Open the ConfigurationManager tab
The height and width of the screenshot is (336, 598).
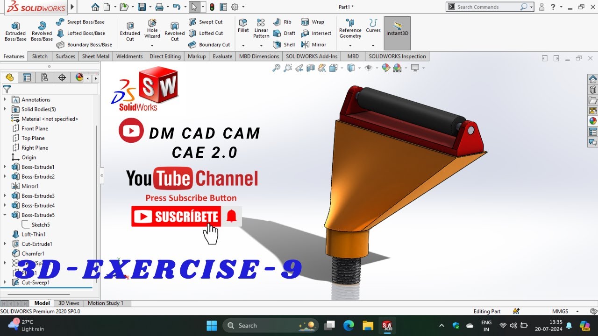(44, 77)
